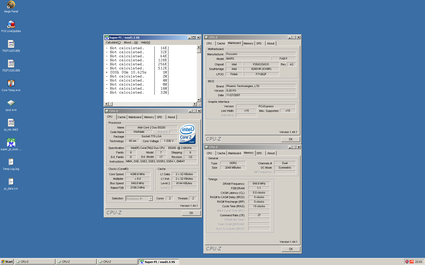The width and height of the screenshot is (425, 265).
Task: Open Cache tab in CPU window
Action: (122, 117)
